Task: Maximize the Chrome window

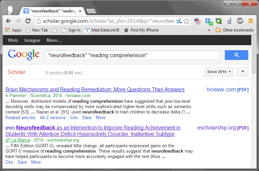Action: click(237, 3)
